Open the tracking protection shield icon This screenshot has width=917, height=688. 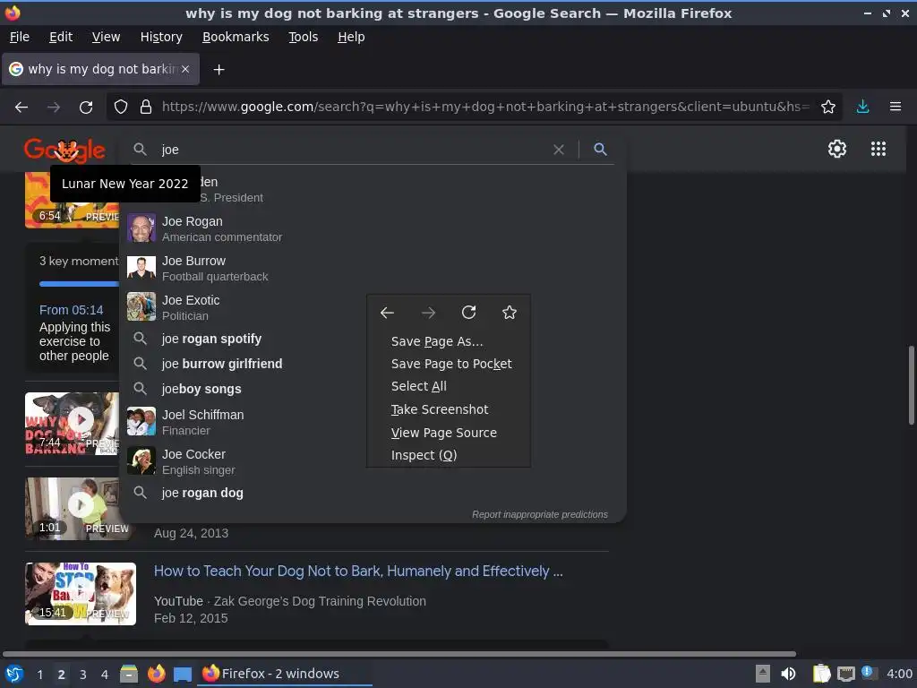(x=121, y=107)
